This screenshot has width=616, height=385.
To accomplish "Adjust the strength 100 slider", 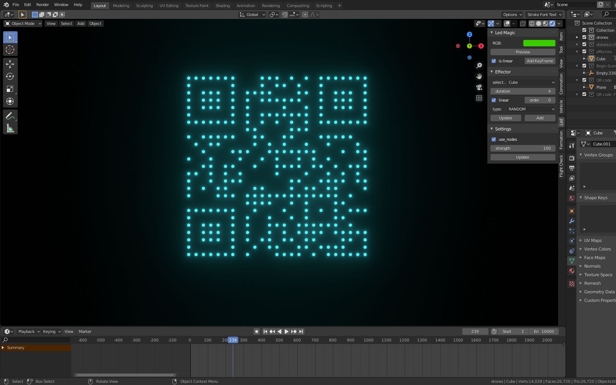I will 523,148.
